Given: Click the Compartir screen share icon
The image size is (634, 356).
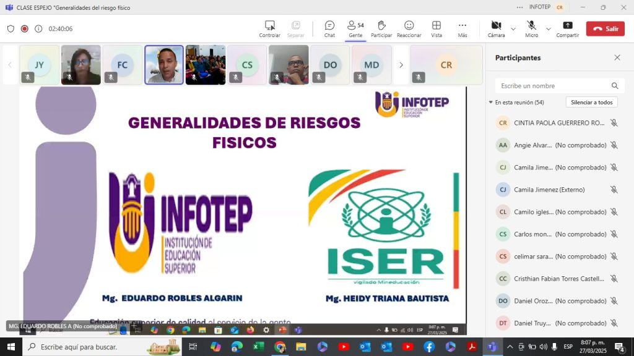Looking at the screenshot, I should point(567,25).
